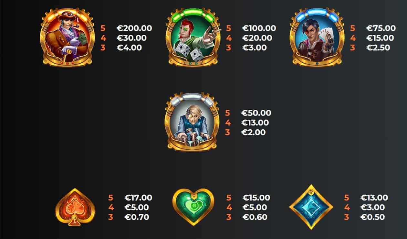Viewport: 407px width, 239px height.
Task: Select the blond poker chip player symbol
Action: tap(192, 122)
